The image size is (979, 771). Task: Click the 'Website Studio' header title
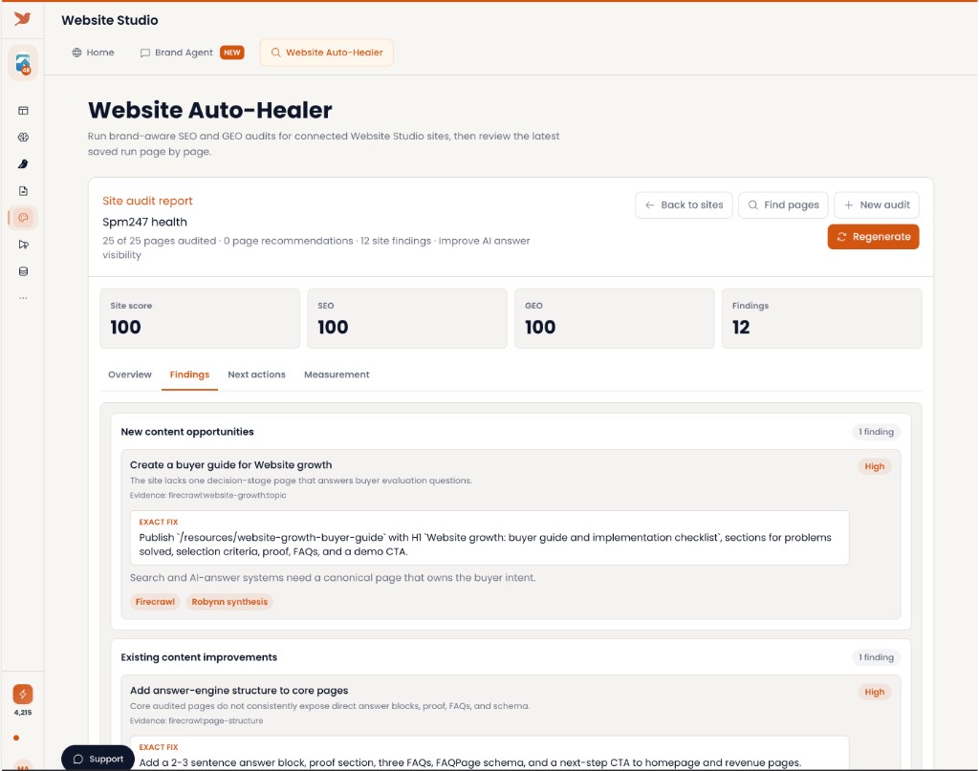(x=110, y=20)
